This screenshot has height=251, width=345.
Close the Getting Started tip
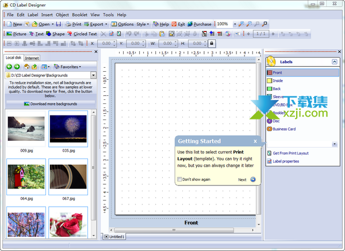255,141
